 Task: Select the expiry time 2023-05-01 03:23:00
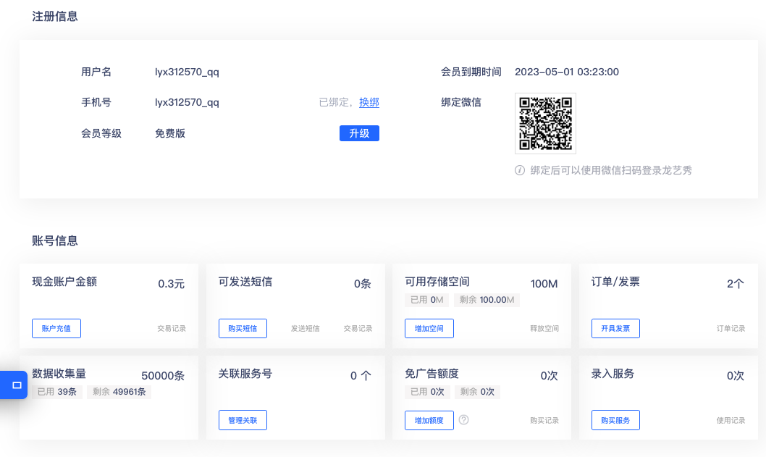tap(567, 72)
